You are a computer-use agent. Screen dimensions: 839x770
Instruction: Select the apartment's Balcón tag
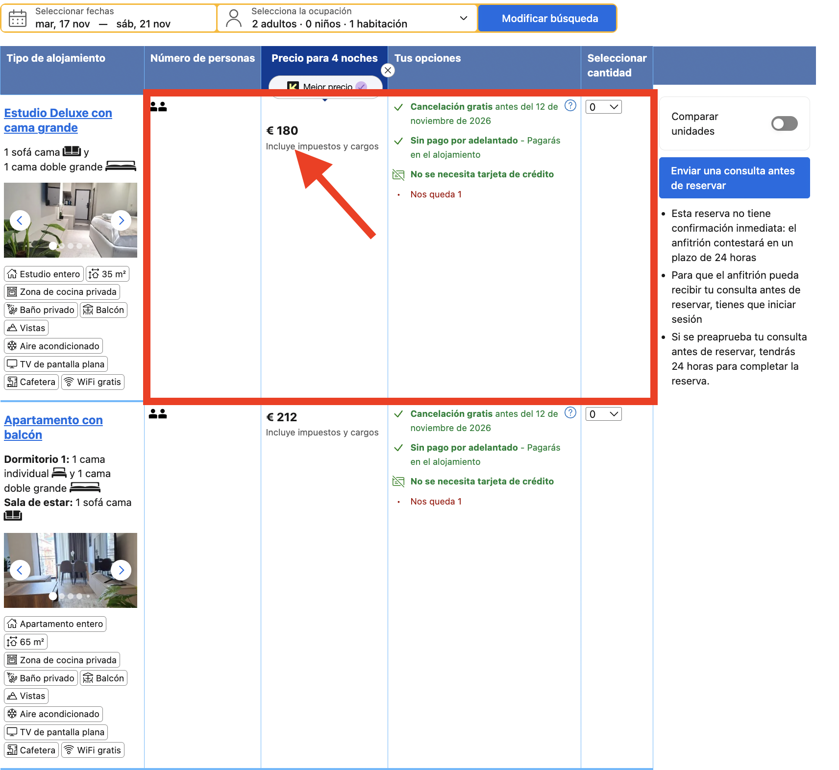[103, 678]
